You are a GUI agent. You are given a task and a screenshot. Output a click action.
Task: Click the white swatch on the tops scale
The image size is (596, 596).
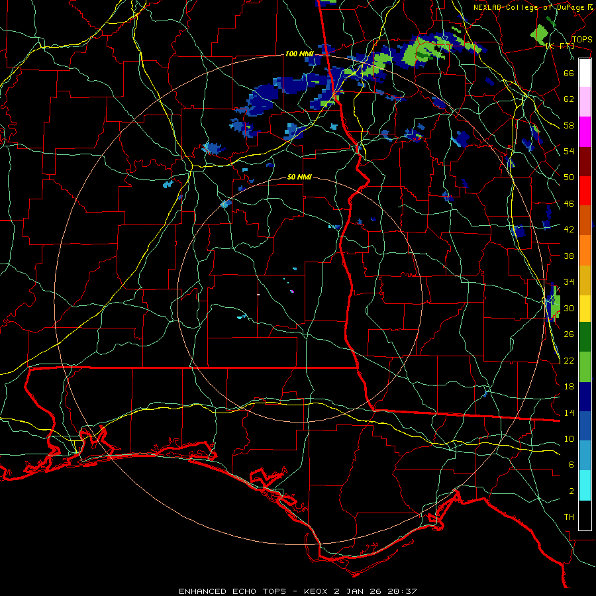(x=585, y=73)
